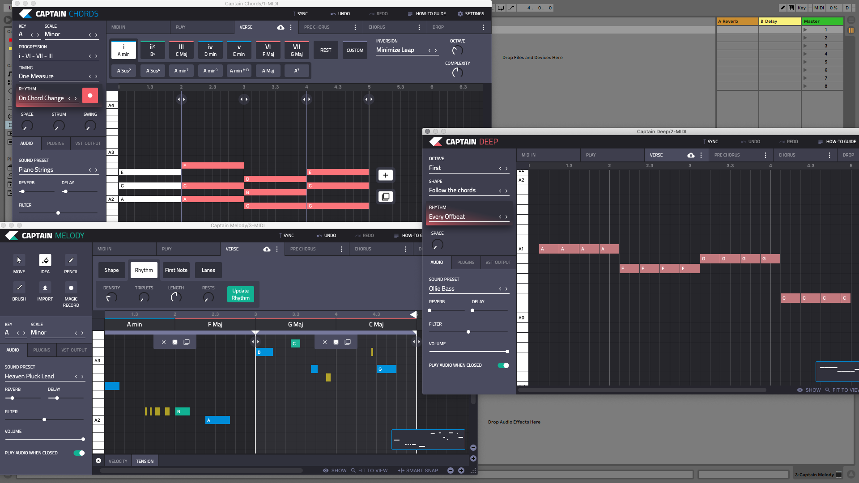
Task: Open Captain Chords Settings
Action: pos(471,14)
